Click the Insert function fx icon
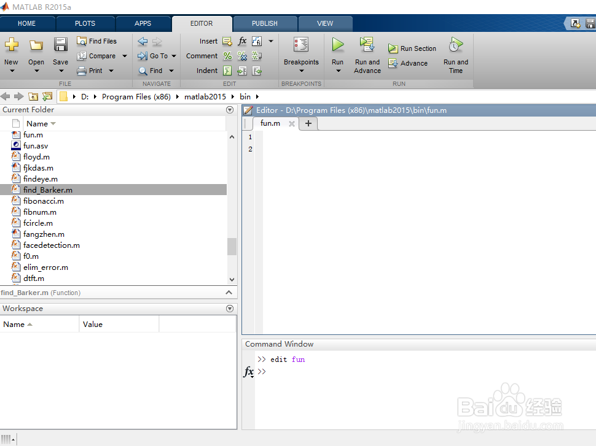Screen dimensions: 596x446 point(242,41)
